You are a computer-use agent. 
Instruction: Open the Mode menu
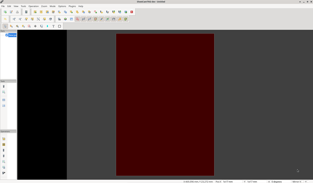(x=53, y=6)
